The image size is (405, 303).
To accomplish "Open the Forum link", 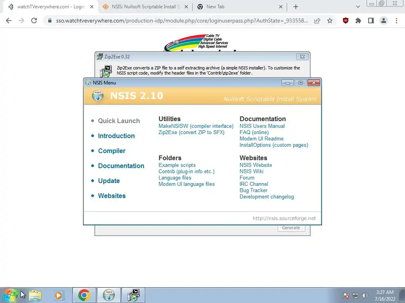I will point(247,178).
